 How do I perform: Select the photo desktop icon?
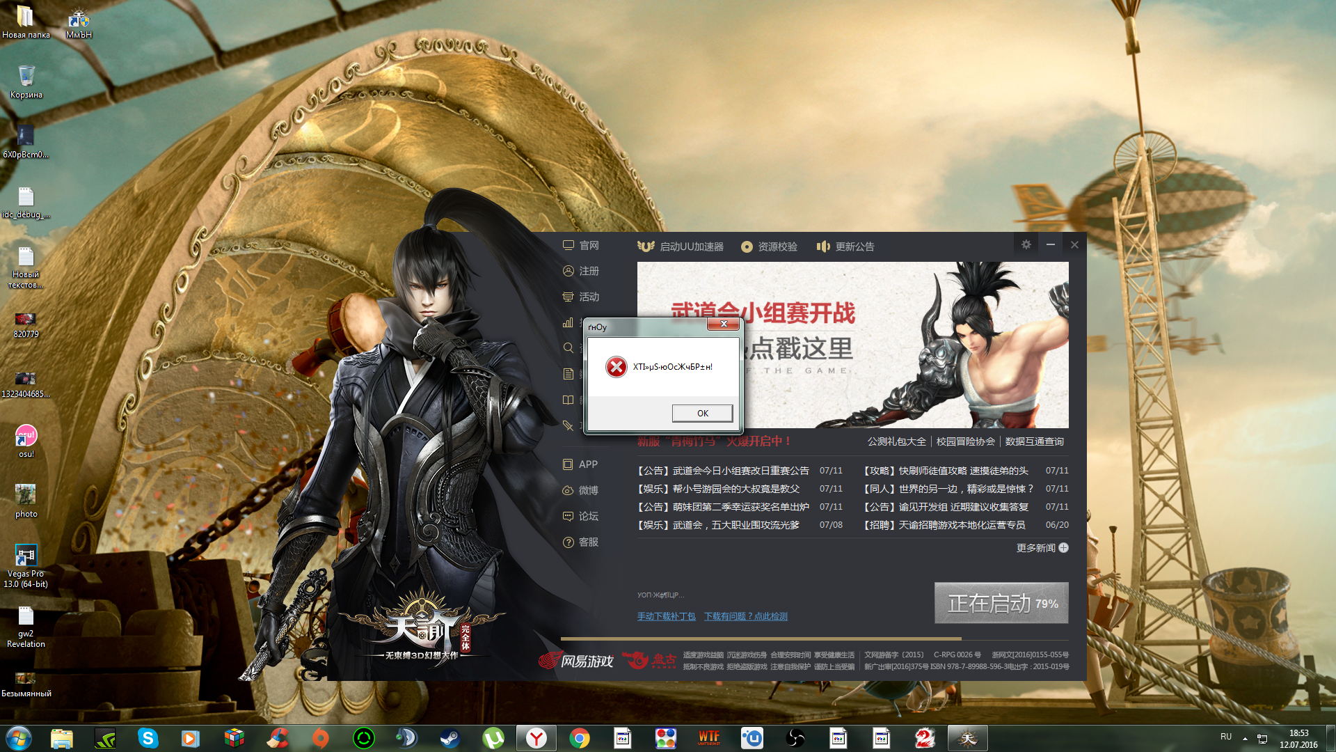point(26,501)
